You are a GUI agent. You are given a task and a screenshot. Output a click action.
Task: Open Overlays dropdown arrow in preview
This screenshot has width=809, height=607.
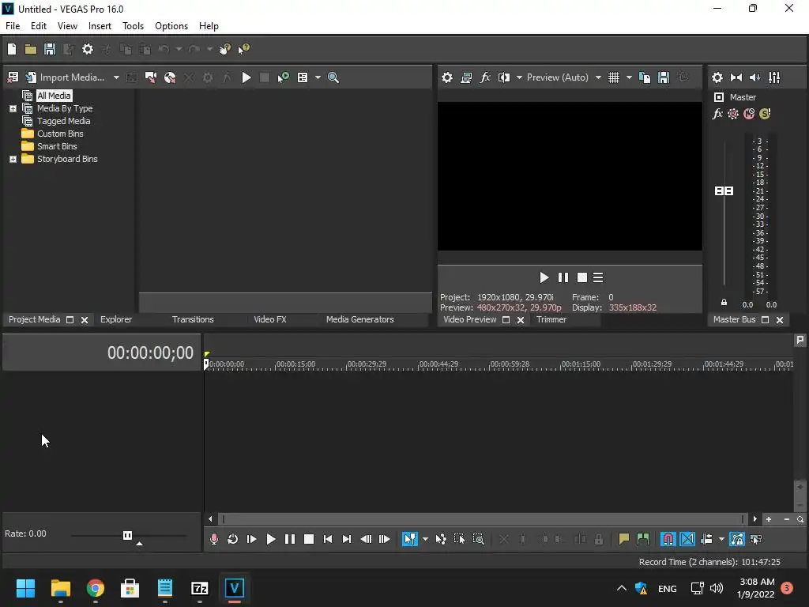pos(629,77)
